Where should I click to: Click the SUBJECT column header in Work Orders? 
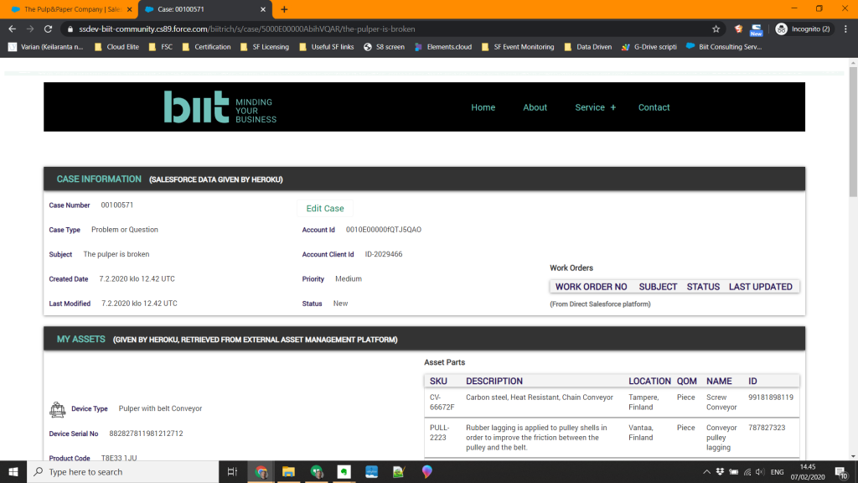pyautogui.click(x=658, y=287)
